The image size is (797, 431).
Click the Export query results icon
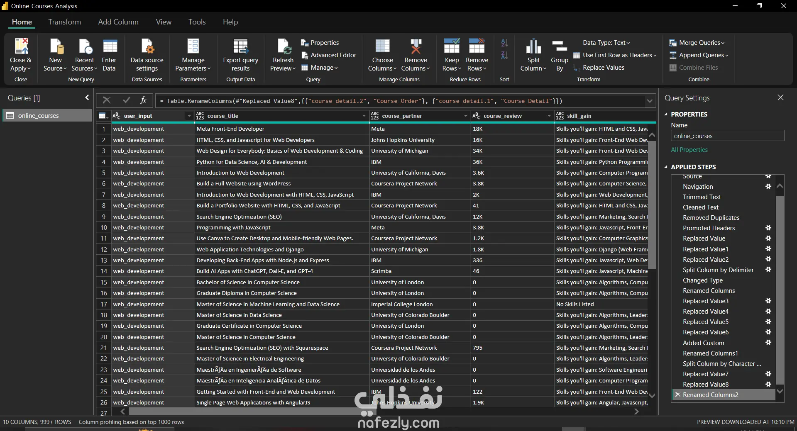tap(240, 46)
